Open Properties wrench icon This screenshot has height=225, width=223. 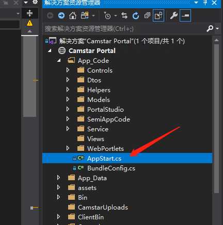coord(174,16)
